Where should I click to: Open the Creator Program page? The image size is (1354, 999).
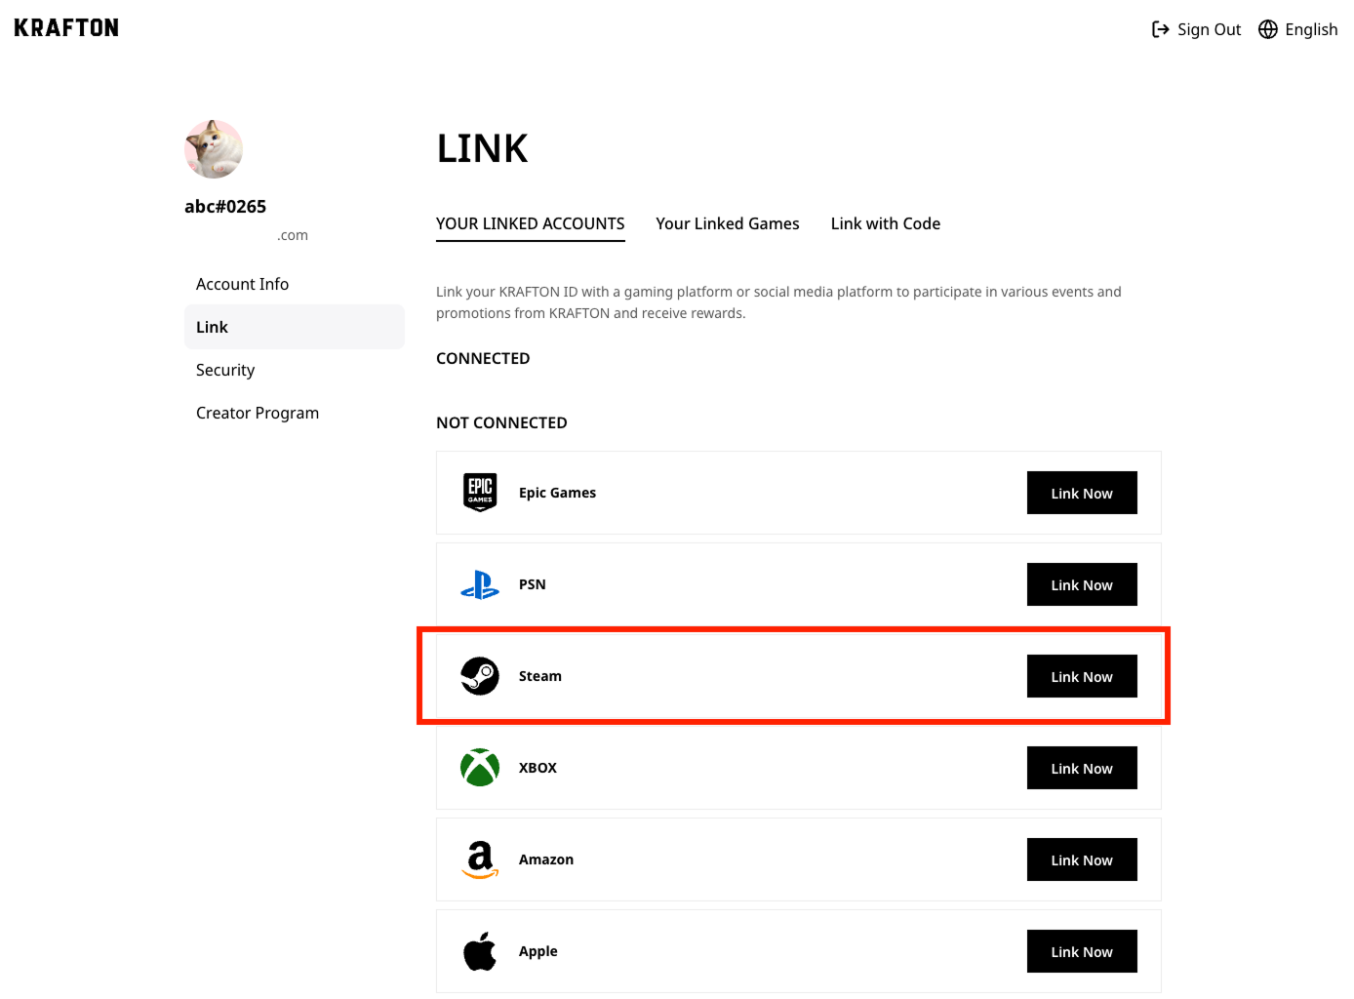257,413
